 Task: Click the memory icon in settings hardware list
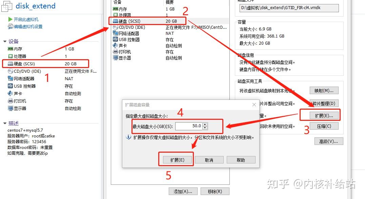pos(116,9)
